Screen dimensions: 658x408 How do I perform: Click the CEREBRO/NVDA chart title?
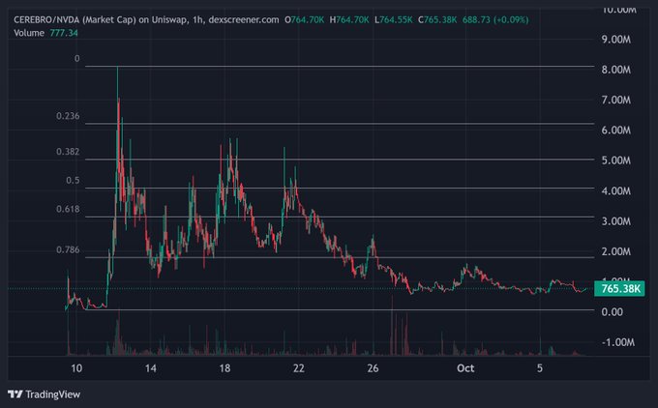point(146,19)
